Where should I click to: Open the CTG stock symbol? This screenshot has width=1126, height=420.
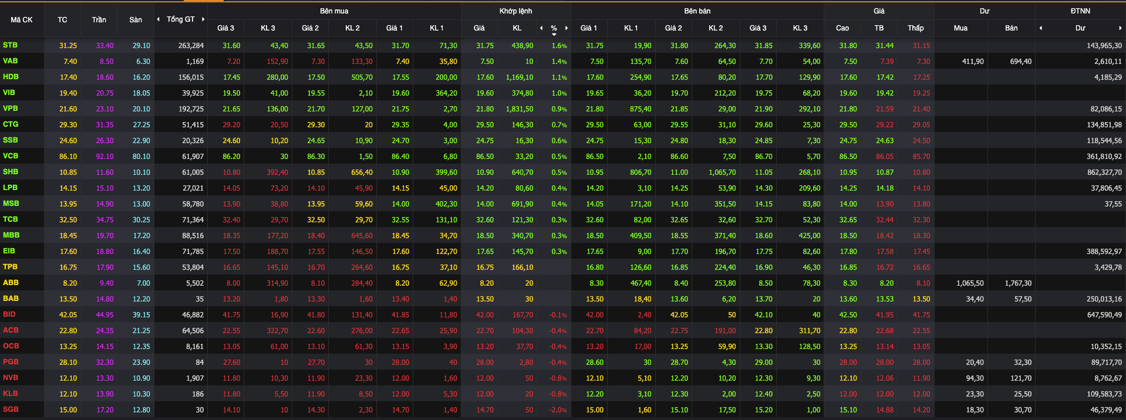pyautogui.click(x=10, y=124)
